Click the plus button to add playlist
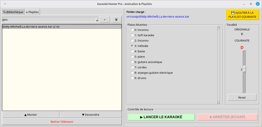Screen dimensions: 262x127 [105, 19]
